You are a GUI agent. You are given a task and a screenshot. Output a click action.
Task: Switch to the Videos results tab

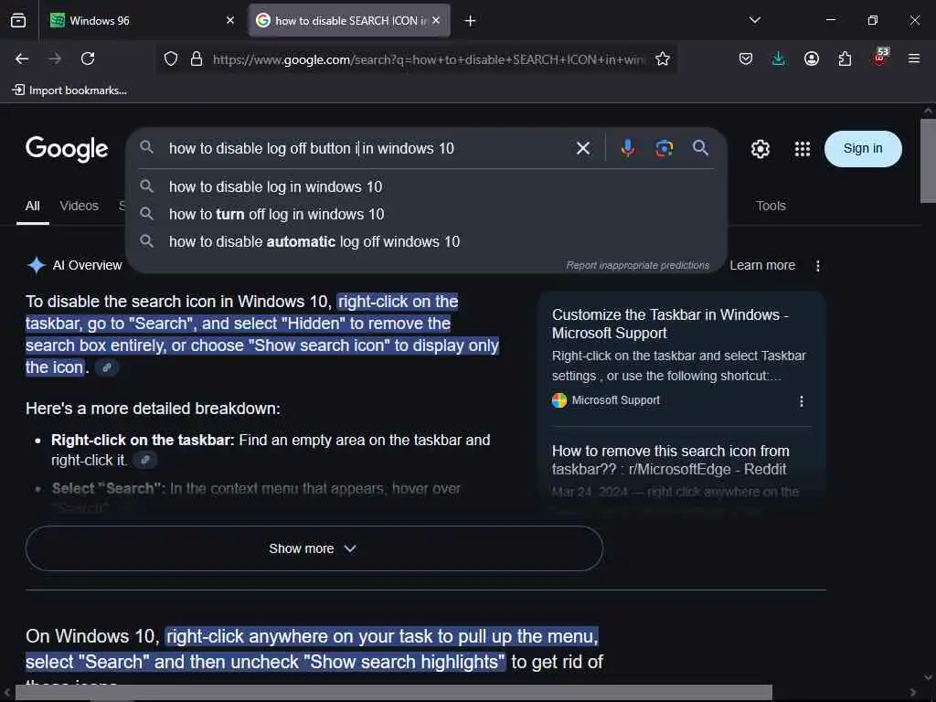click(x=79, y=206)
